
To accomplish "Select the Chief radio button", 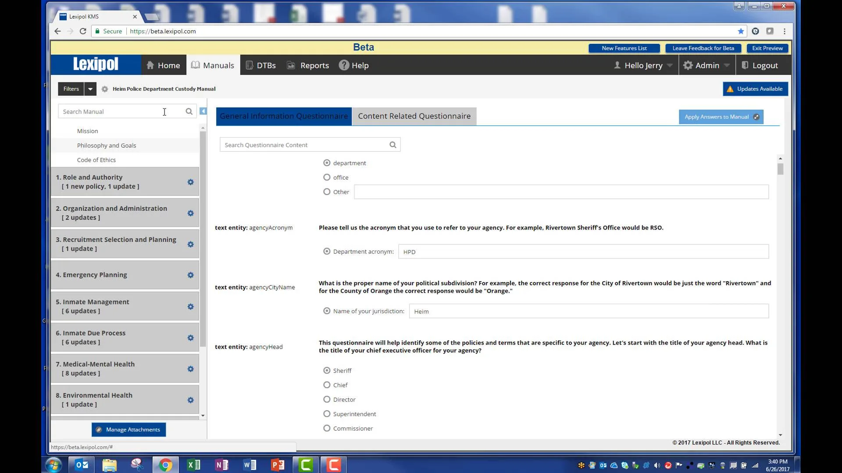I will click(x=327, y=385).
